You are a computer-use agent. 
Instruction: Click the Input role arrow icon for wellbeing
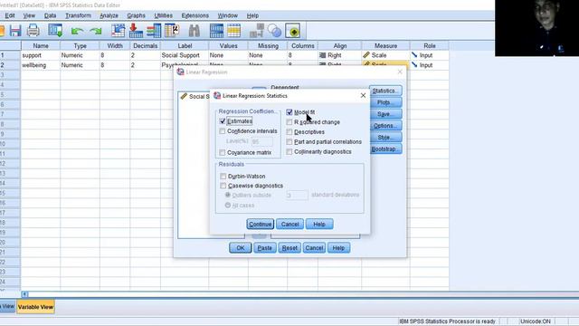pos(414,64)
